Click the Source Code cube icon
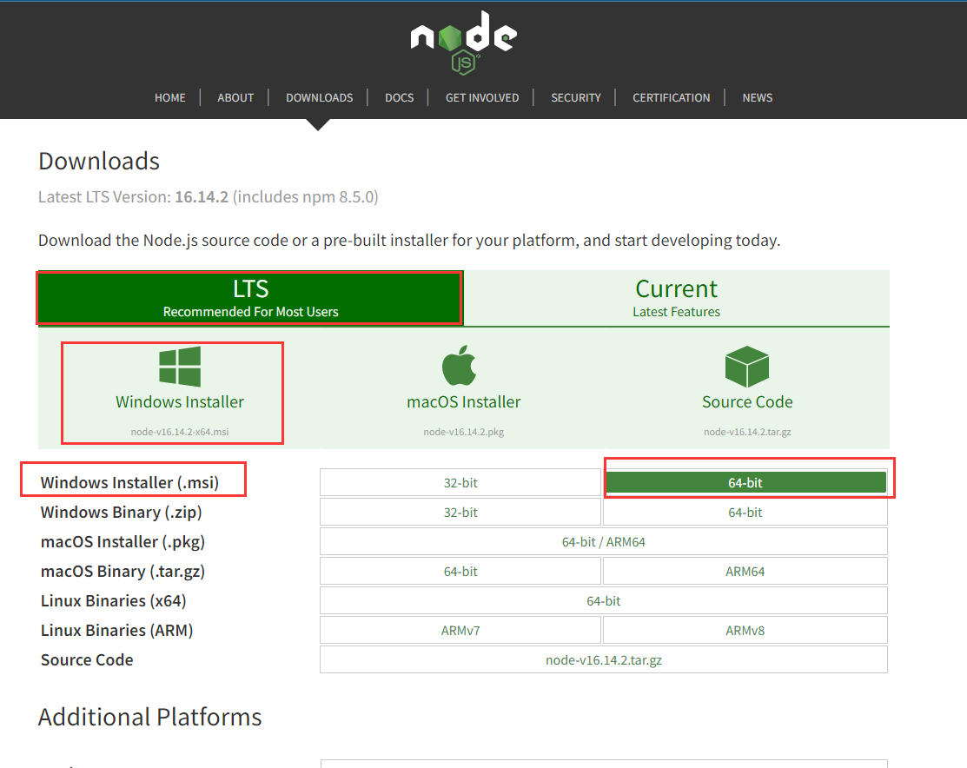 pyautogui.click(x=747, y=367)
